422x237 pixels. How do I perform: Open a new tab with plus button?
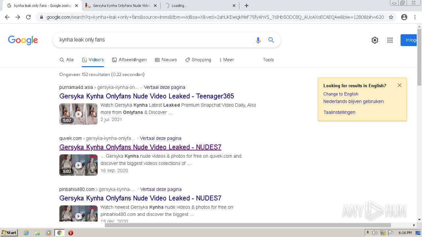pos(247,6)
